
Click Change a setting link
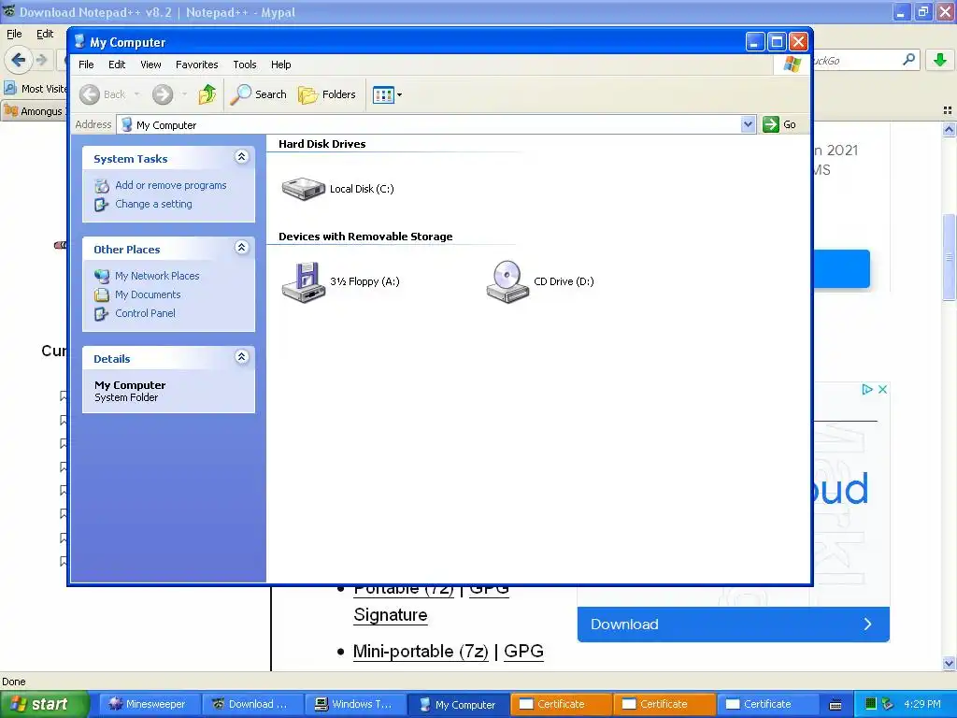[153, 204]
